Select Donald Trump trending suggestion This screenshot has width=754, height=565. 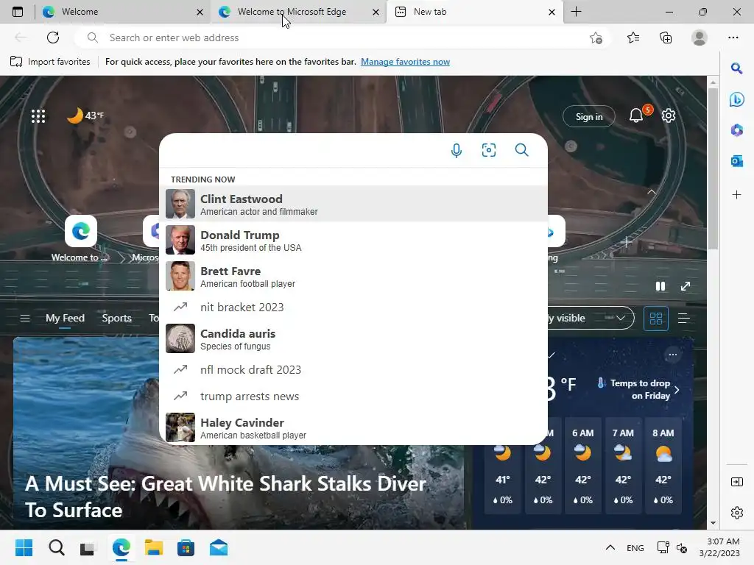(353, 241)
